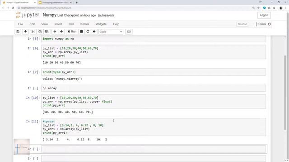This screenshot has height=162, width=289.
Task: Move selected cell up arrow
Action: pyautogui.click(x=55, y=31)
